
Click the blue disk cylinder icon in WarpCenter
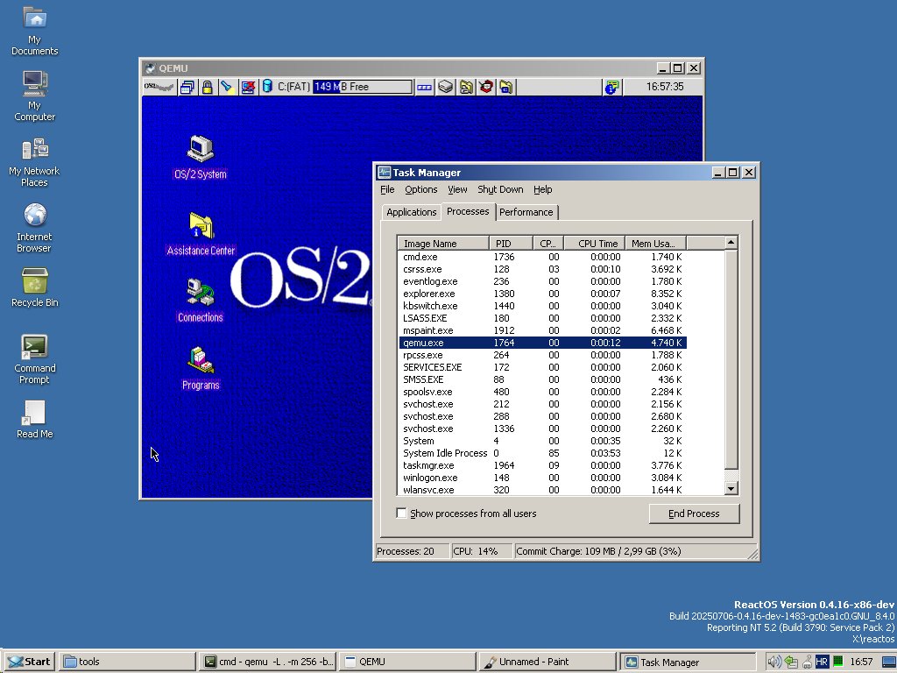pyautogui.click(x=267, y=87)
